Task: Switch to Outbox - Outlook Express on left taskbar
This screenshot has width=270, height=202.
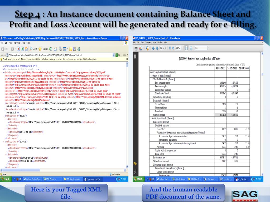Action: 32,179
